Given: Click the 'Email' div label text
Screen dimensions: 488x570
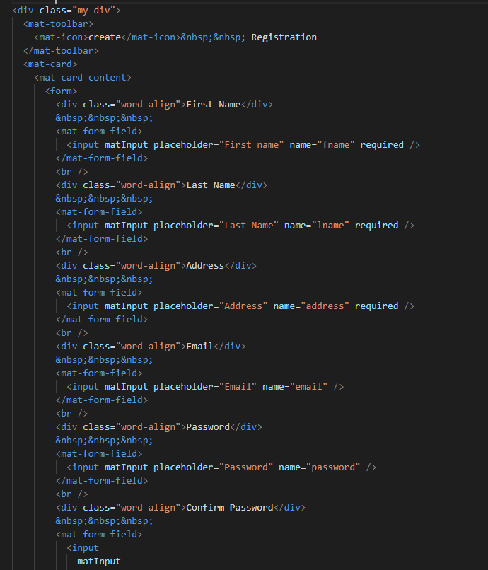Looking at the screenshot, I should [x=199, y=347].
